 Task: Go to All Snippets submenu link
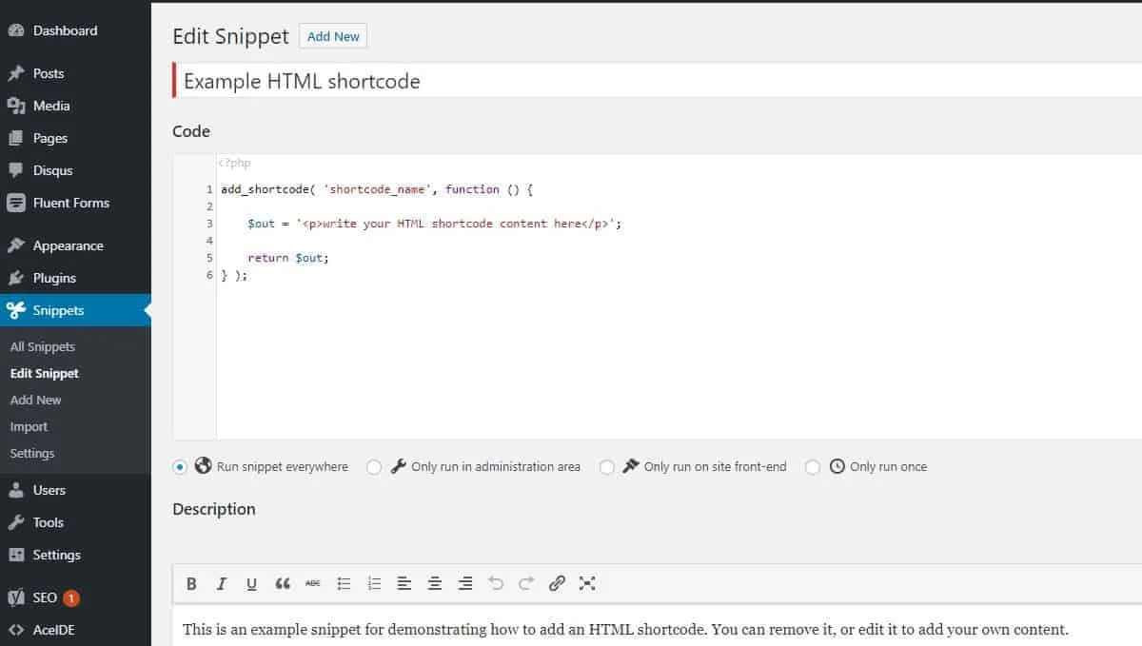(43, 347)
